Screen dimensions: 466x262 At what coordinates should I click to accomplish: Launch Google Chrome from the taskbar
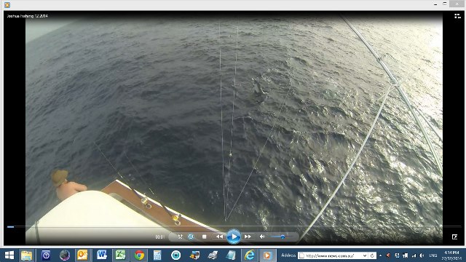pyautogui.click(x=139, y=255)
